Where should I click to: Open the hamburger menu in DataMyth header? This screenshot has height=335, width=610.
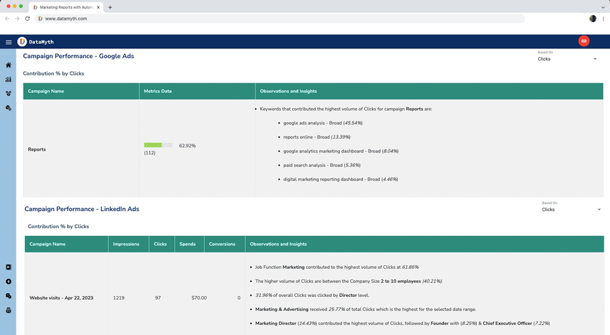point(9,42)
